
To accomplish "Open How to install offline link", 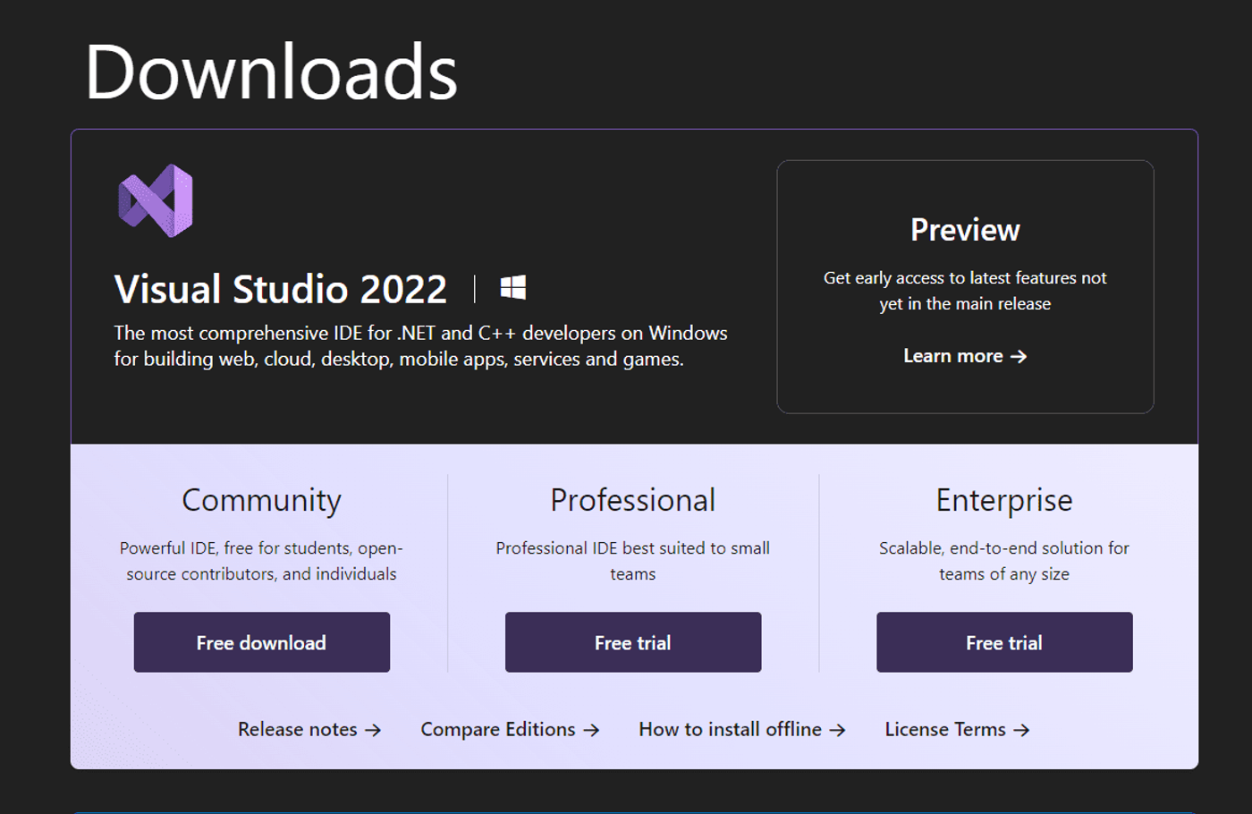I will coord(742,730).
